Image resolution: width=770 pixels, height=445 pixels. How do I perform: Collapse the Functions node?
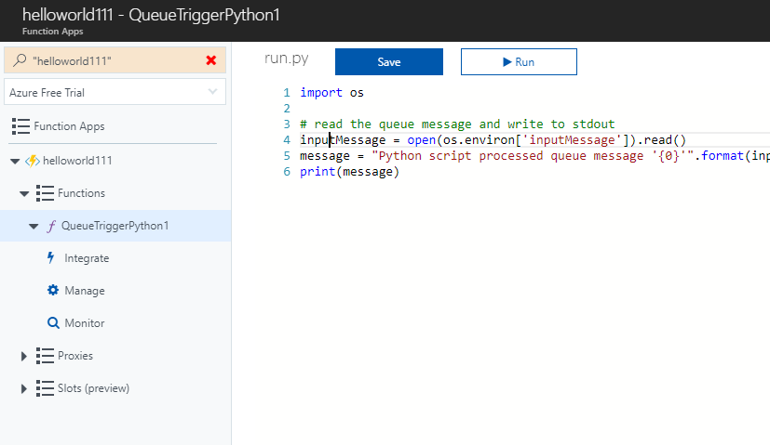tap(24, 193)
